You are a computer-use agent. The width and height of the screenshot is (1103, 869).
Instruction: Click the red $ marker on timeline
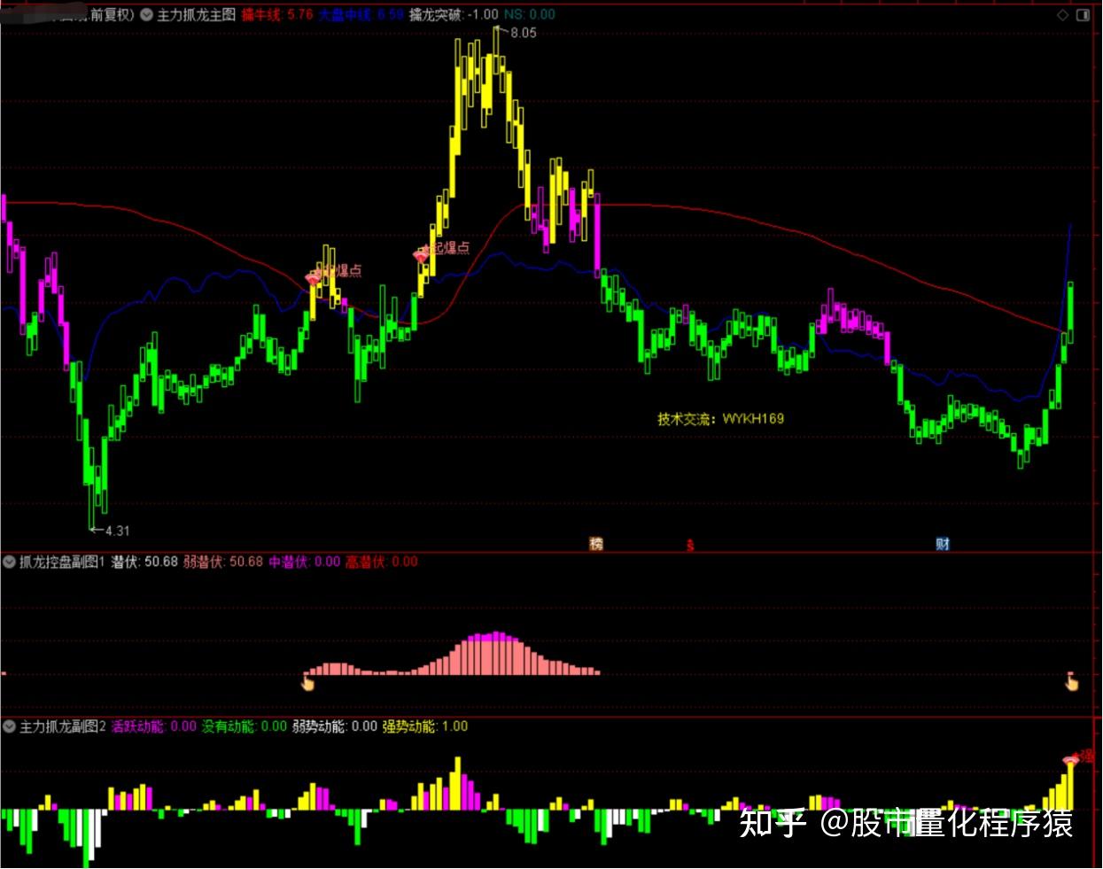690,544
